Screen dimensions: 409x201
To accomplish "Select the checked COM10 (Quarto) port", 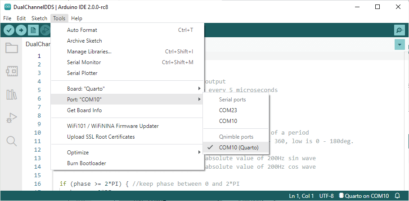I will click(238, 147).
